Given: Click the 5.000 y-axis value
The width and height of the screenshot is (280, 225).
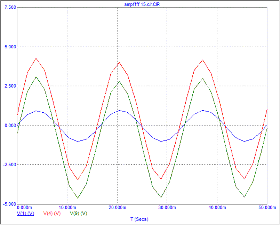Looking at the screenshot, I should [10, 47].
